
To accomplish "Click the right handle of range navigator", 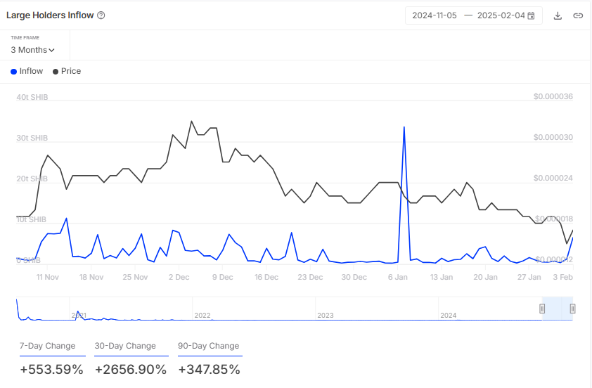I will pos(572,309).
